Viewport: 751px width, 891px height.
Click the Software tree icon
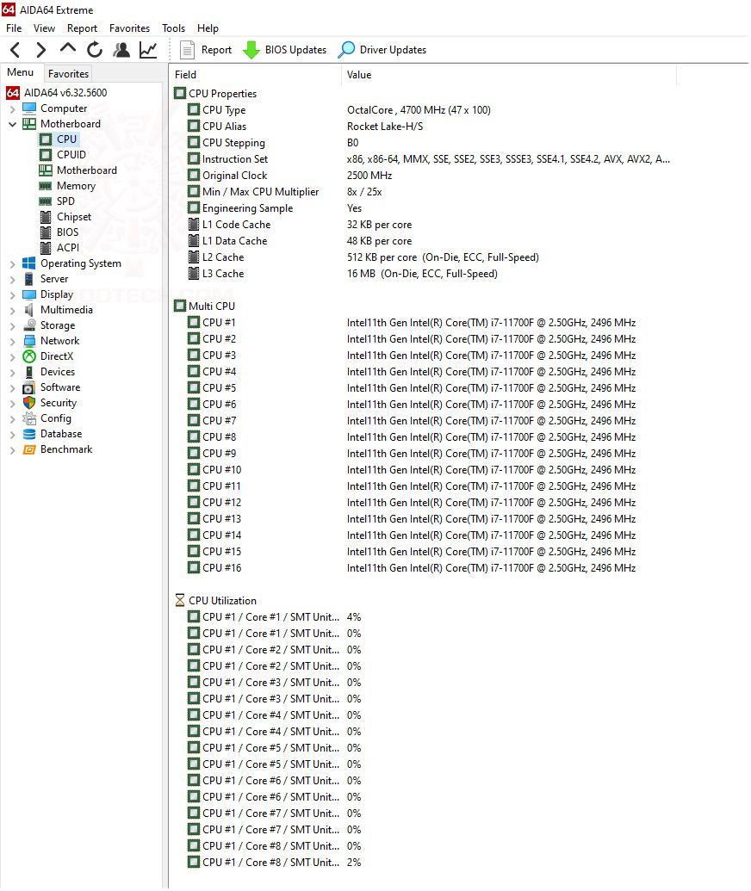click(x=29, y=387)
